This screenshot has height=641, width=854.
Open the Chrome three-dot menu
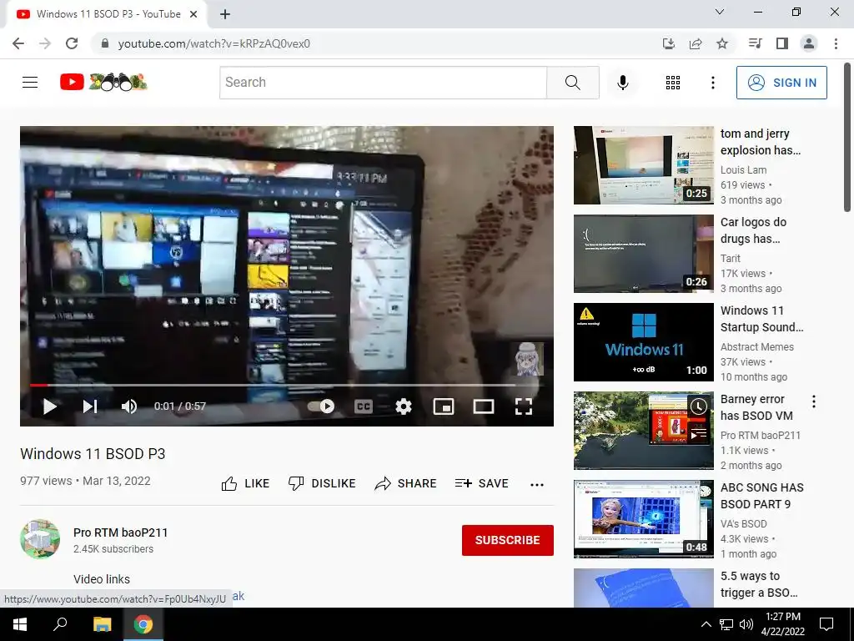(x=836, y=43)
